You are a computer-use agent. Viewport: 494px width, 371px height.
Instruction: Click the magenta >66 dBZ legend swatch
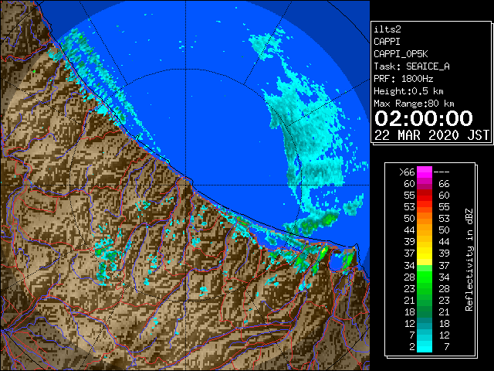click(x=425, y=172)
